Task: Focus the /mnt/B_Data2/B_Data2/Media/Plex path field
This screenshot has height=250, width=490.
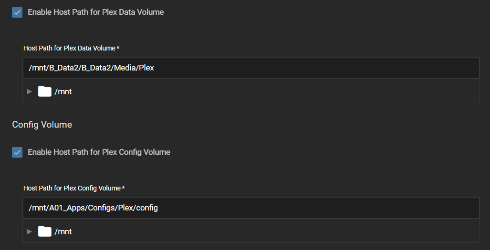Action: 251,68
